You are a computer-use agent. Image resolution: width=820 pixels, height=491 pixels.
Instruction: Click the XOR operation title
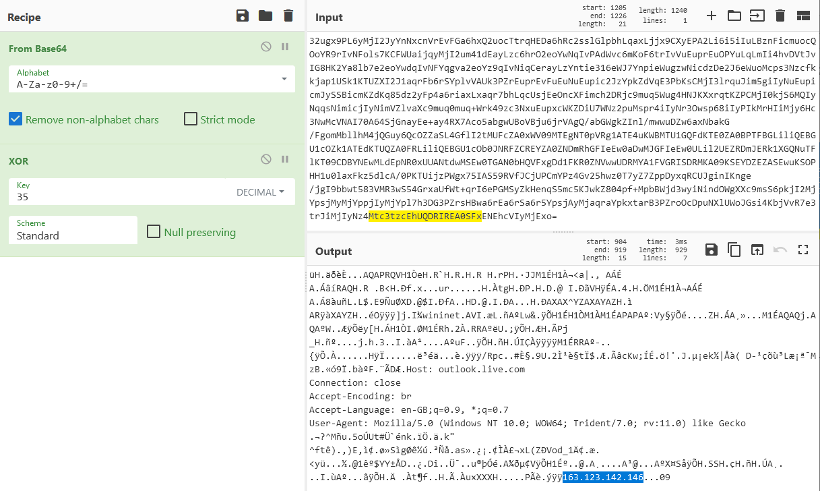coord(19,161)
